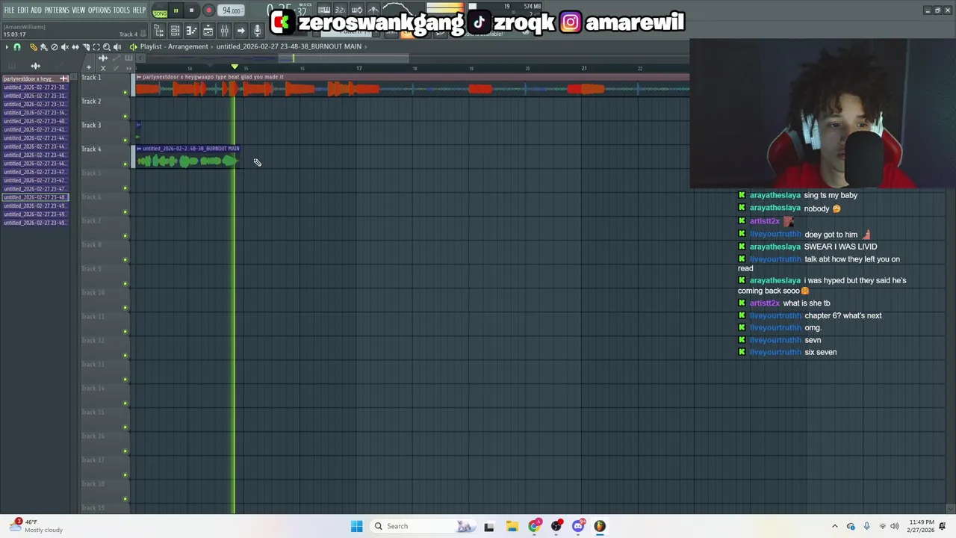Toggle the Track 5 mute light
The height and width of the screenshot is (538, 956).
(125, 188)
